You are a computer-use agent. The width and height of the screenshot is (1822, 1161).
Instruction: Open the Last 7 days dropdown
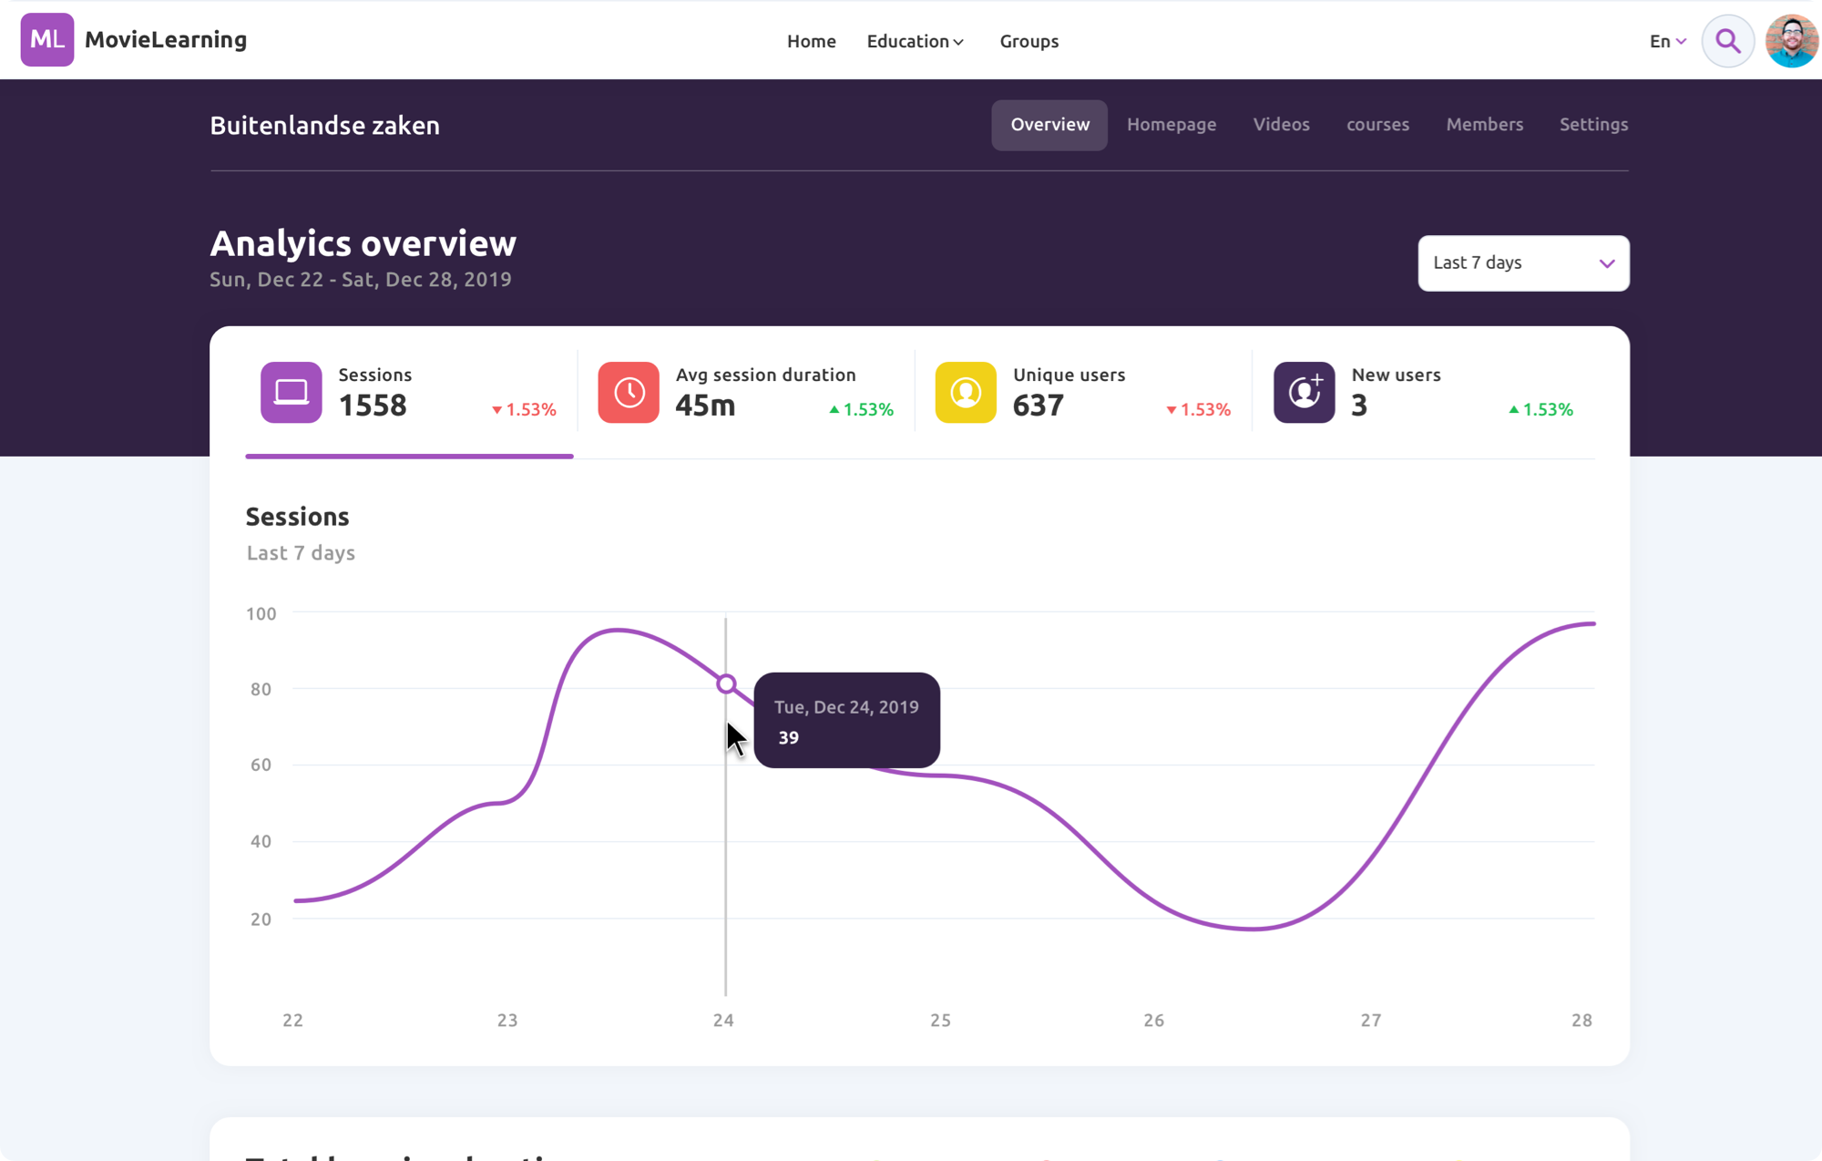point(1523,263)
